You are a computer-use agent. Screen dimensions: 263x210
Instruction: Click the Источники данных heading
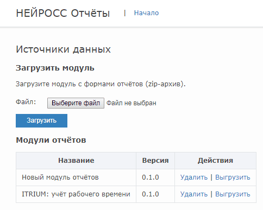(63, 49)
